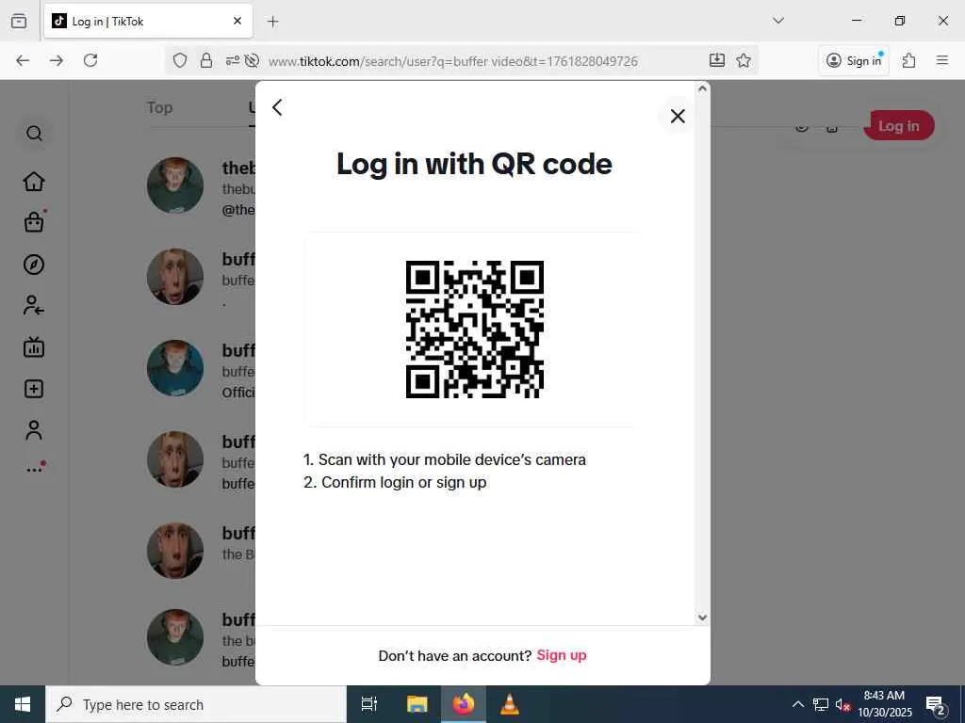Open Task View on the taskbar

(369, 704)
